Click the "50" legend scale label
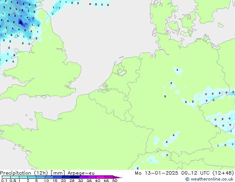This screenshot has height=182, width=235. [x=115, y=181]
